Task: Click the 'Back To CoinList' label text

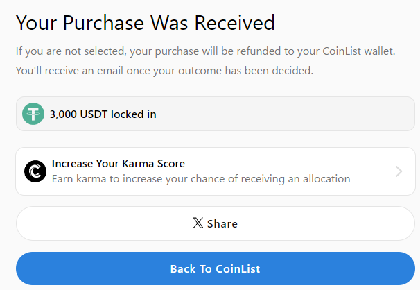Action: (x=216, y=268)
